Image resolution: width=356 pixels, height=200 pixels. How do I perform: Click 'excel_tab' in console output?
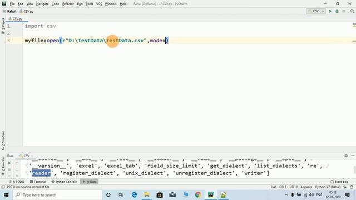(121, 166)
